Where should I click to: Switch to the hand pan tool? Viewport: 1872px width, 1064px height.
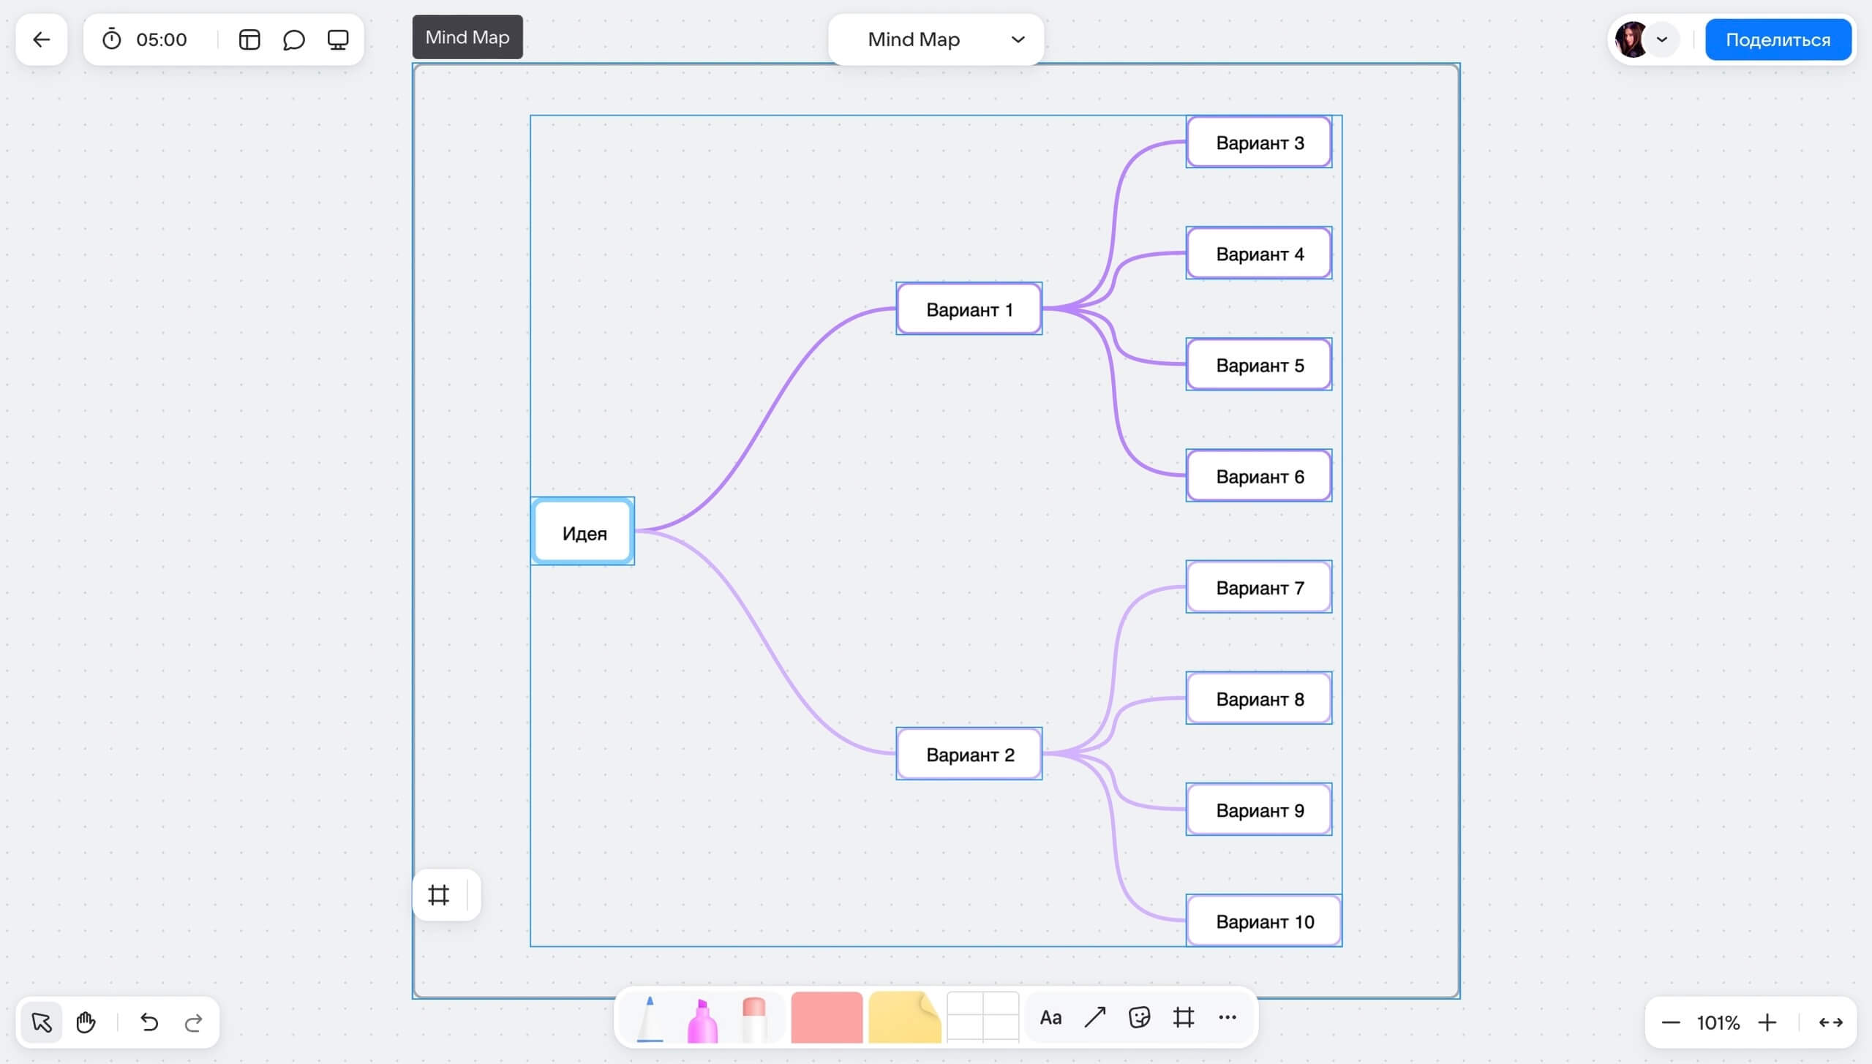(86, 1022)
